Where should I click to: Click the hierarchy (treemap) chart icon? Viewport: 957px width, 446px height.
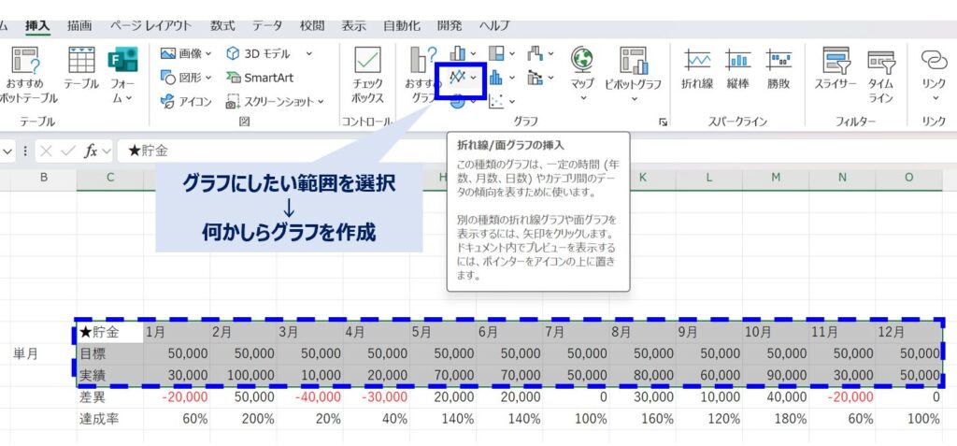point(497,54)
